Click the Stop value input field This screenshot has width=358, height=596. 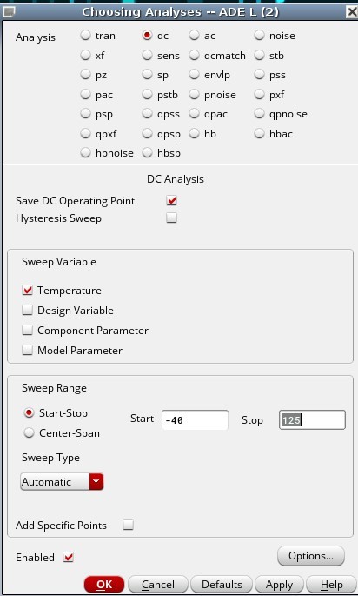[312, 420]
